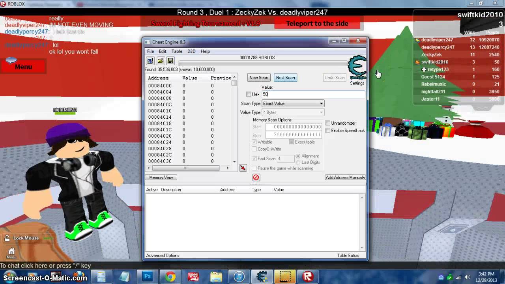Open the Table menu

click(177, 51)
